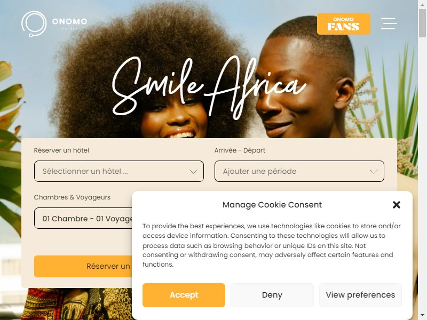
Task: Click the scrollbar up arrow
Action: point(422,4)
